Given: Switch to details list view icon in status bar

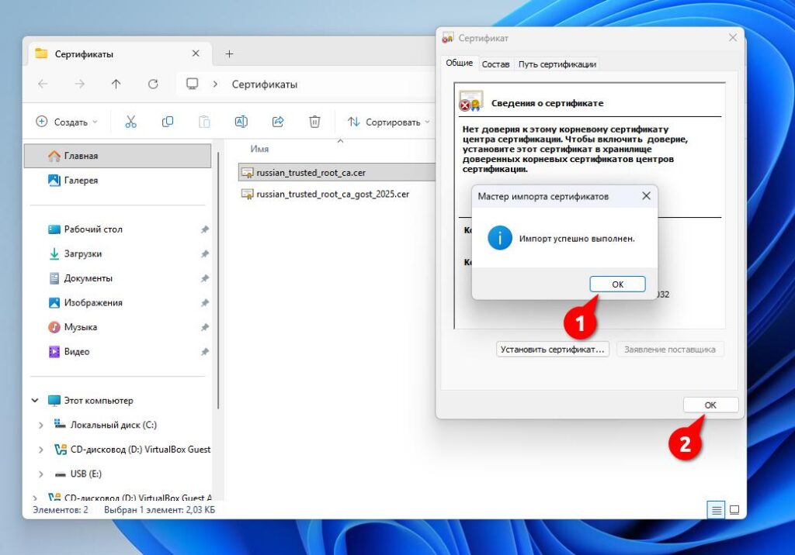Looking at the screenshot, I should (716, 510).
